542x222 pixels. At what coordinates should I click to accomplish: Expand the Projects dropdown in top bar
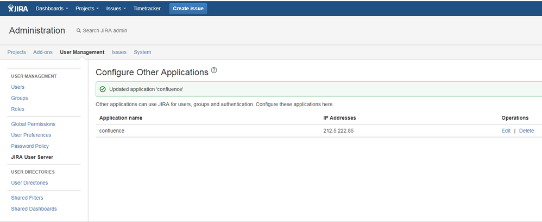pos(87,9)
